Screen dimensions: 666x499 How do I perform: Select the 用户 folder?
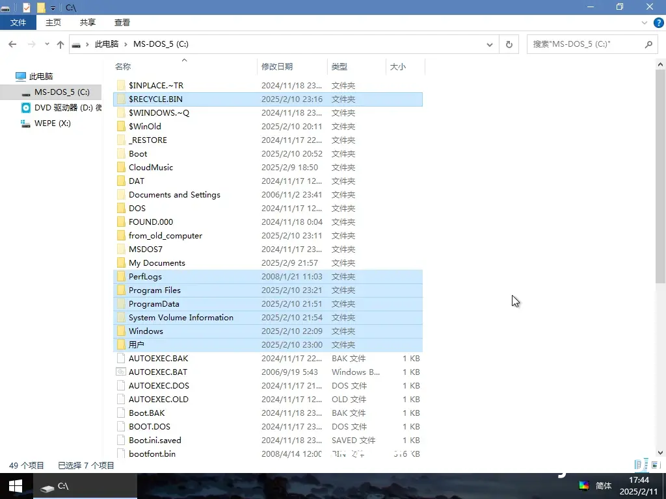pos(268,345)
